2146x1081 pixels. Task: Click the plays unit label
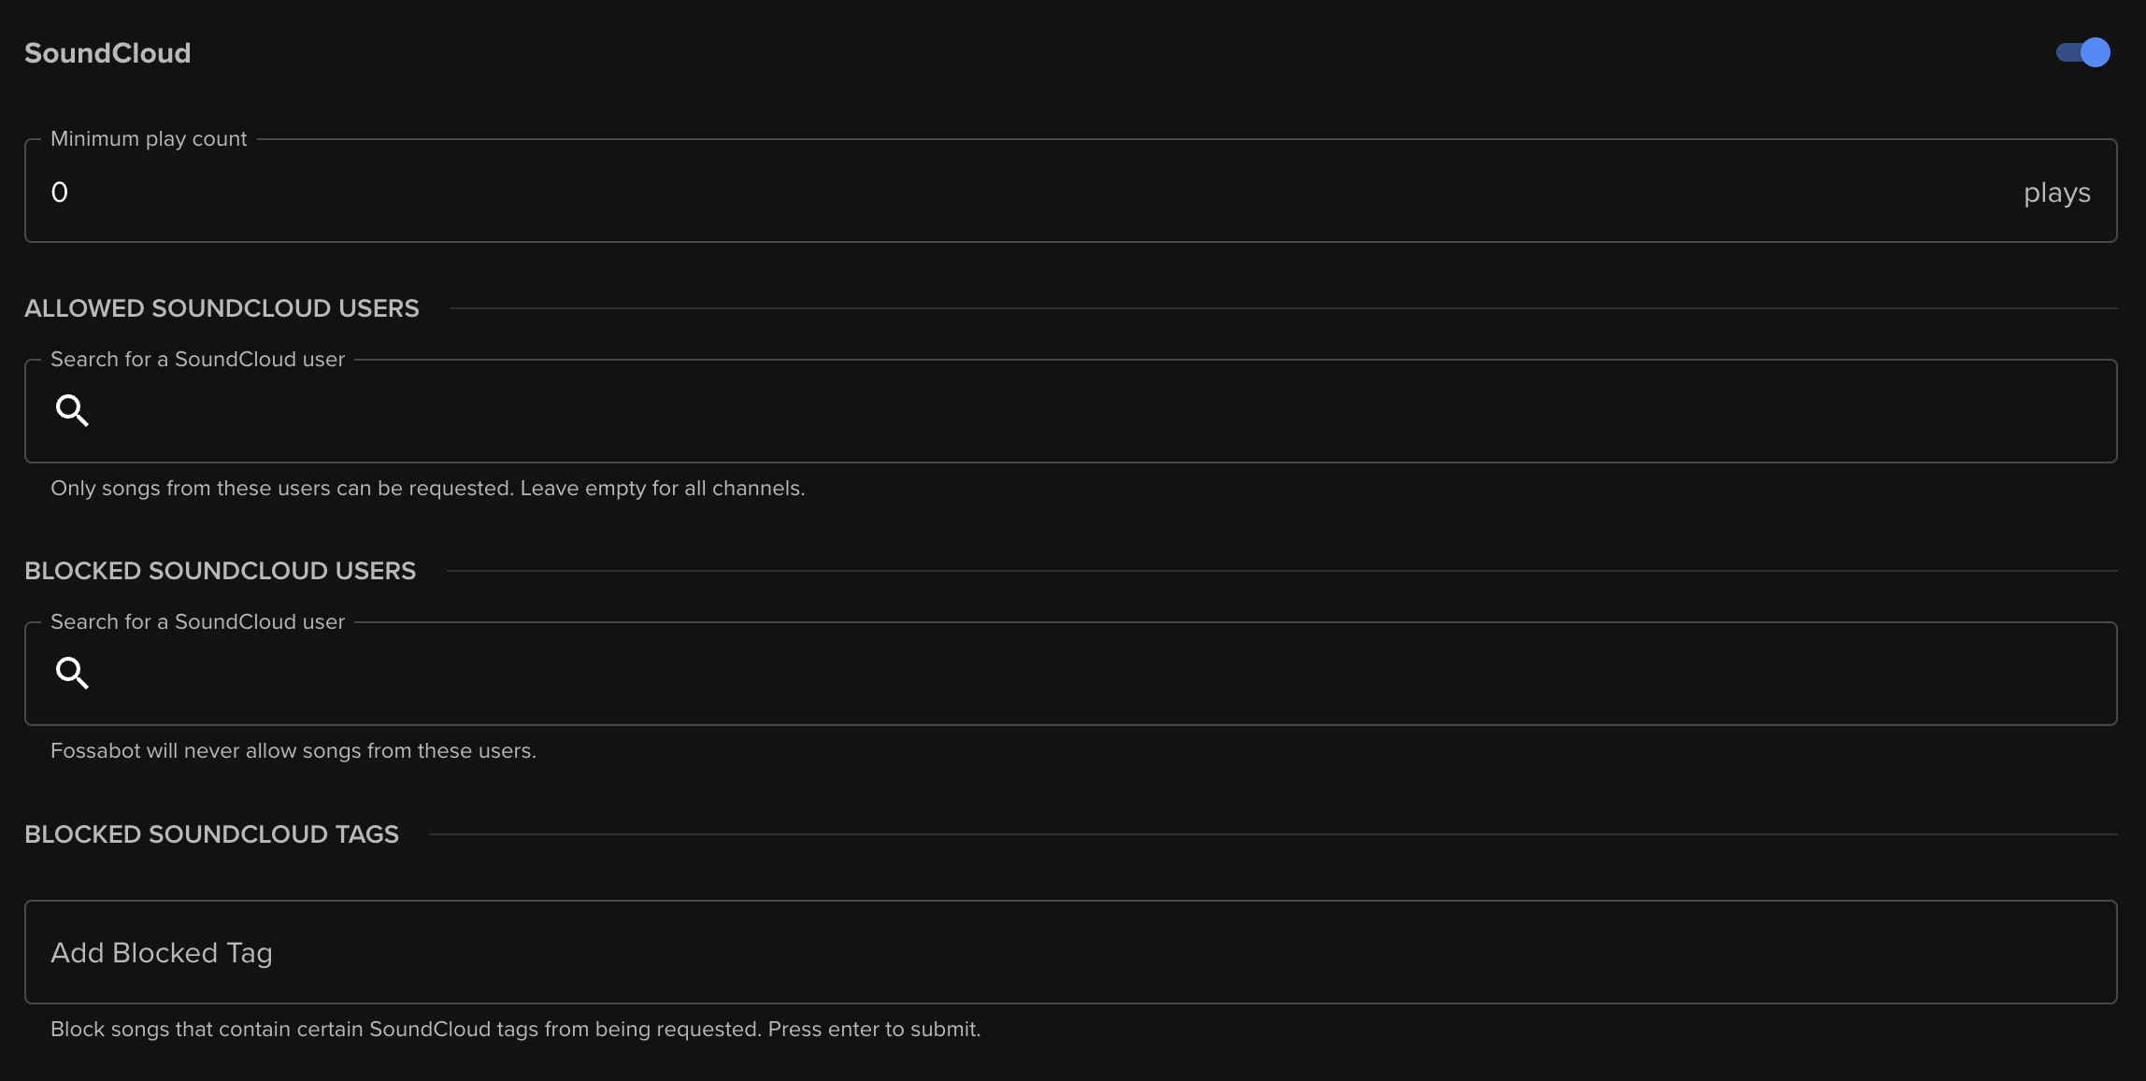click(x=2057, y=192)
